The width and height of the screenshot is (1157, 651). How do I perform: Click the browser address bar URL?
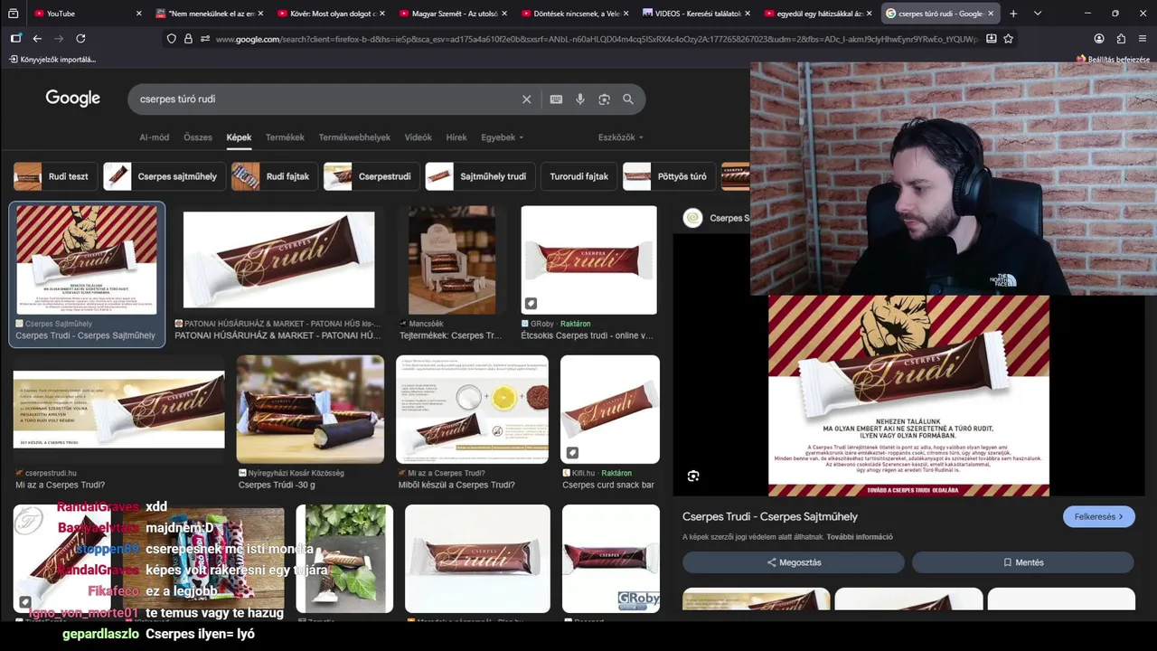597,39
